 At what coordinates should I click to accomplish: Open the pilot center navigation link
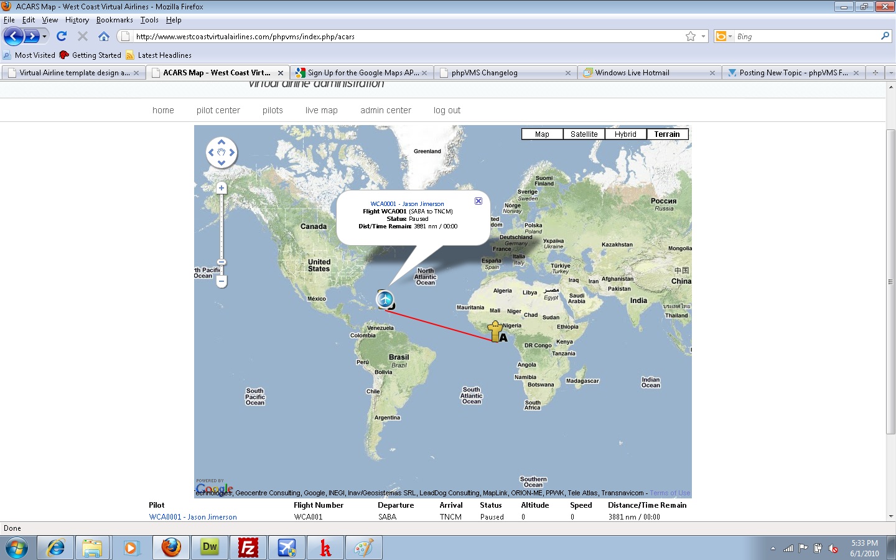pyautogui.click(x=218, y=110)
